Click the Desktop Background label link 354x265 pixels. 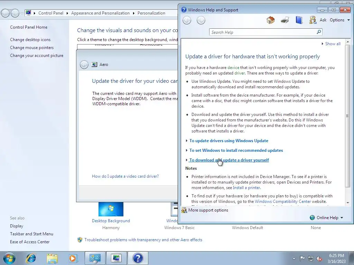[x=111, y=221]
